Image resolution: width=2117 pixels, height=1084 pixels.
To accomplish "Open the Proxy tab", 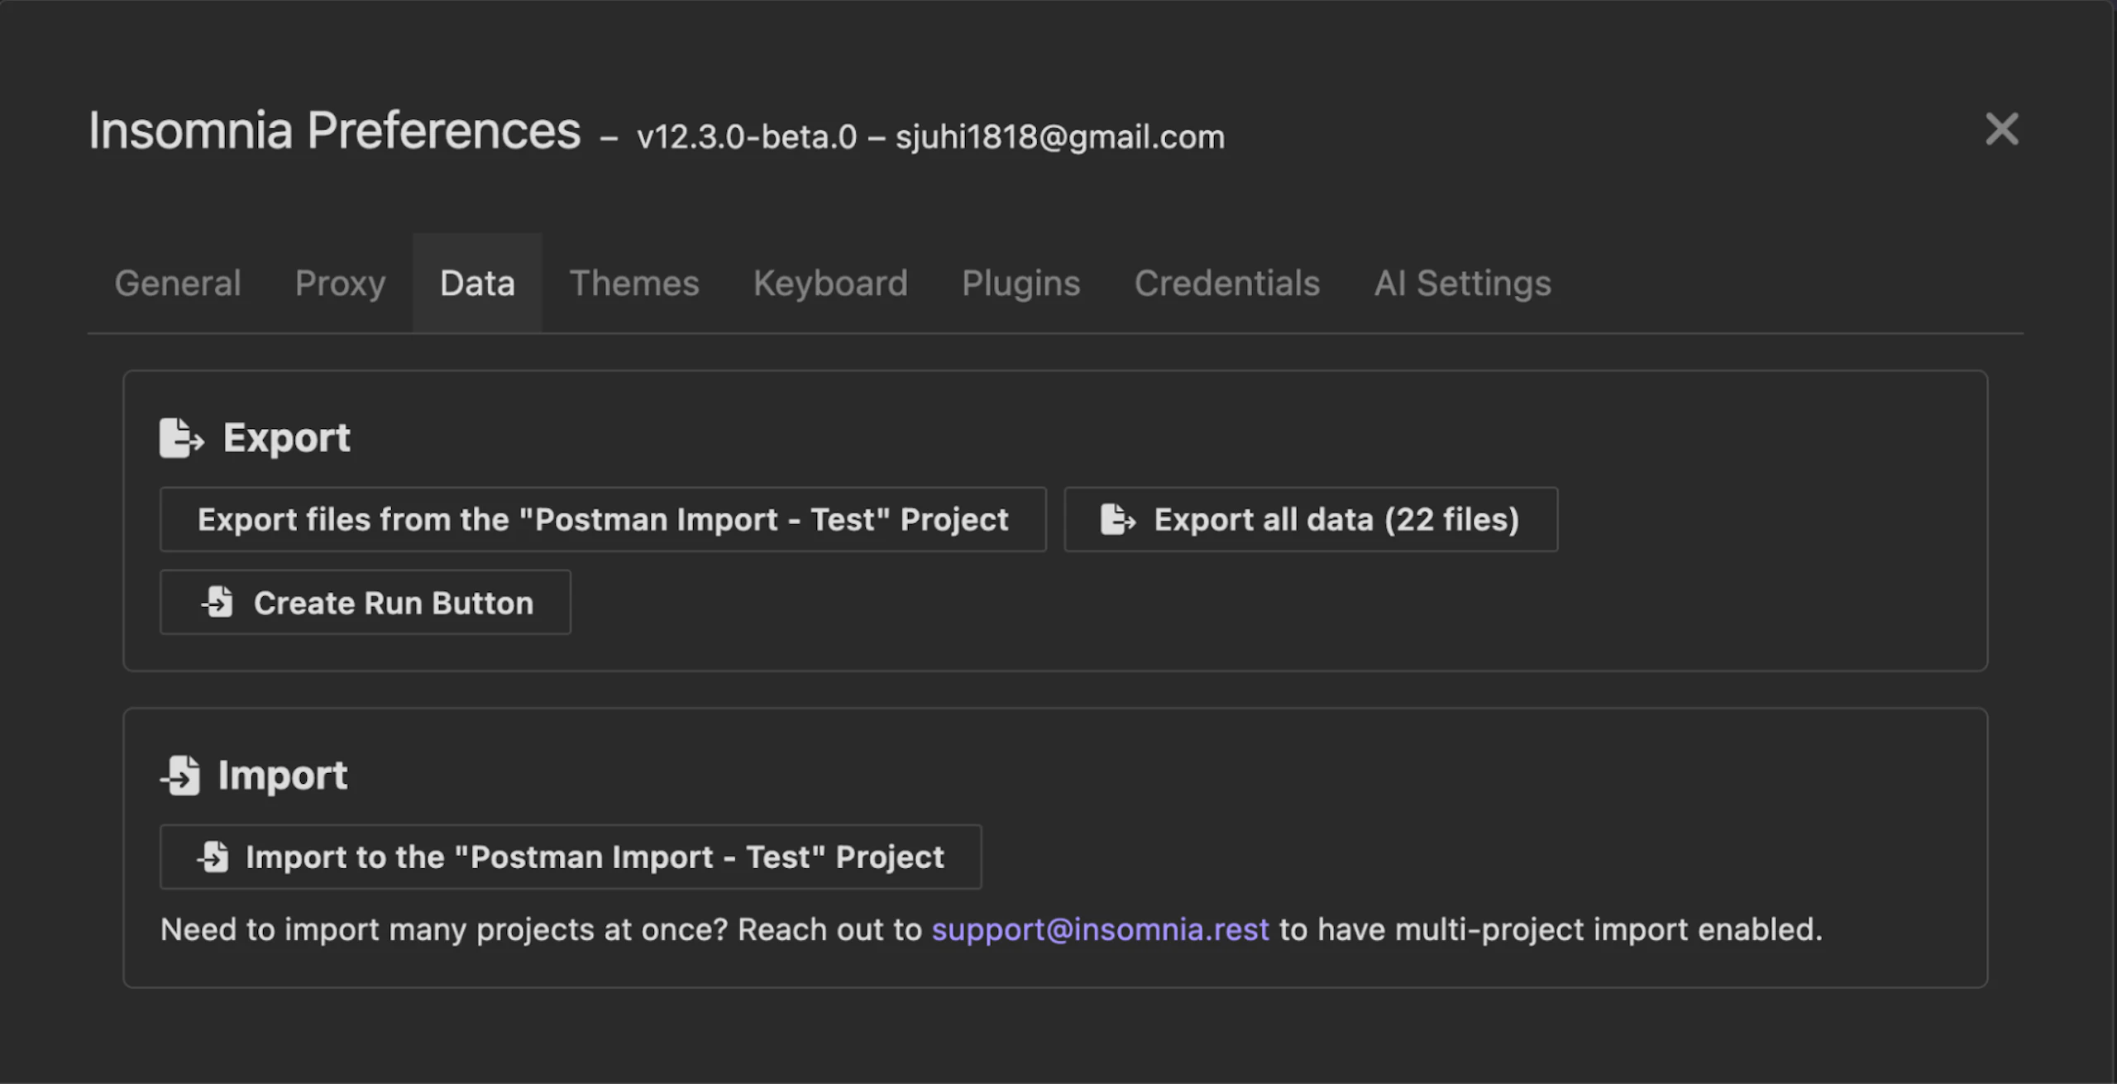I will pyautogui.click(x=340, y=284).
